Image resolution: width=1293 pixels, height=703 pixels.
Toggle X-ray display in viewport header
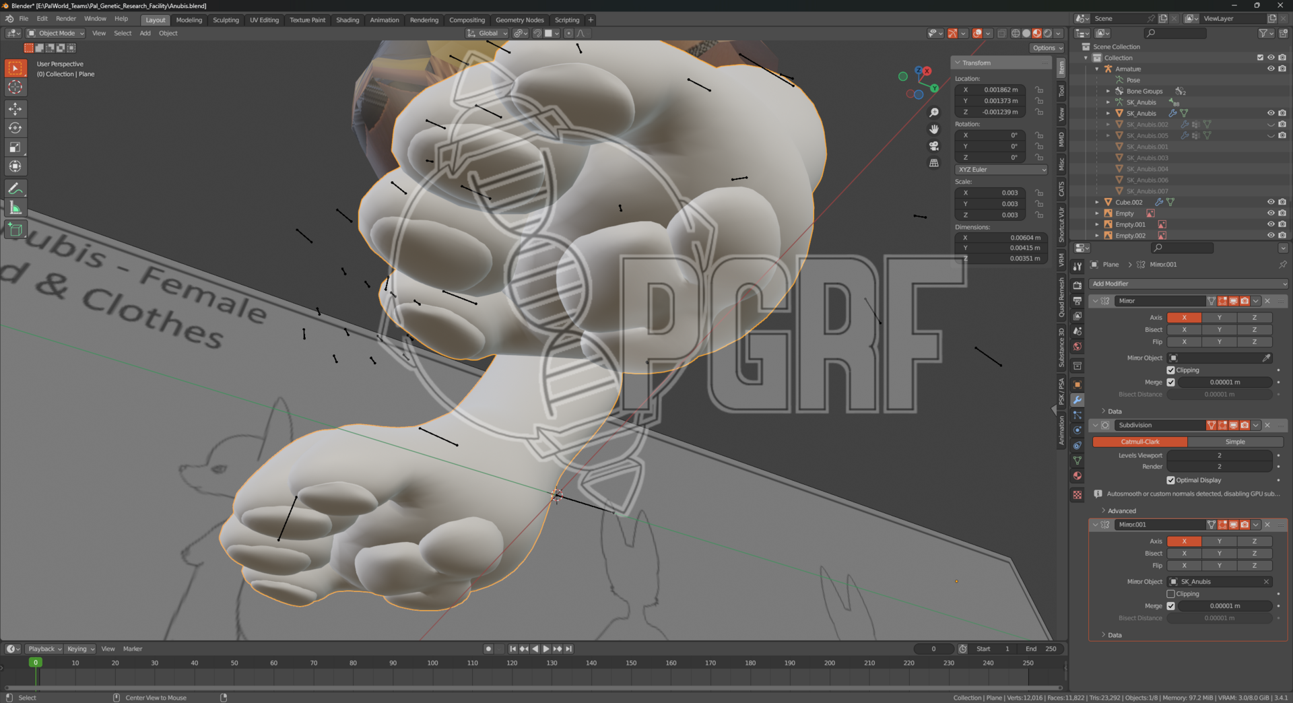pyautogui.click(x=1001, y=33)
